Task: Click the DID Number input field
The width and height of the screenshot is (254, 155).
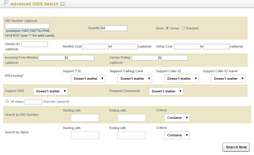Action: tap(27, 26)
